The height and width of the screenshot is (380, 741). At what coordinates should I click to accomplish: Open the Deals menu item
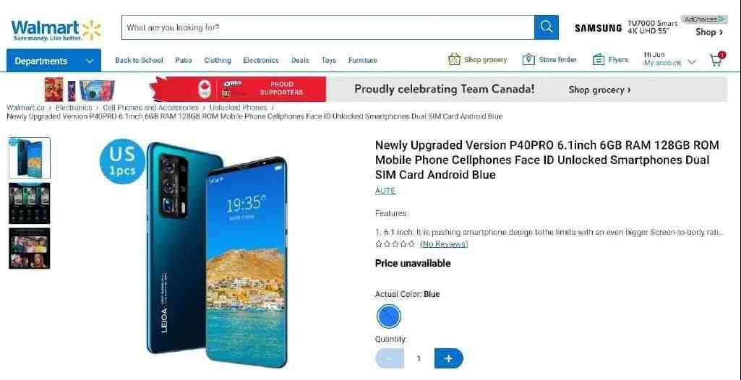(300, 61)
